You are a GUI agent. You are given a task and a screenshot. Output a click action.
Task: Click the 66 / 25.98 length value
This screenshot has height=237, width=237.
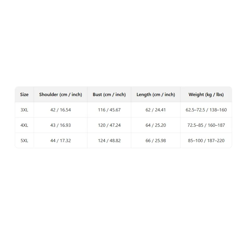[156, 140]
